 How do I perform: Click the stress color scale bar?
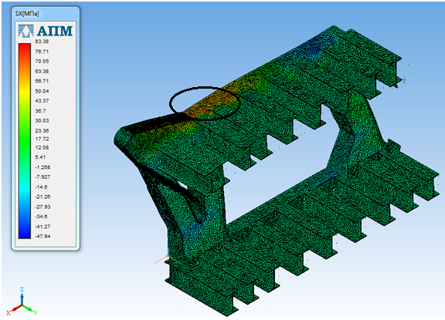click(25, 141)
